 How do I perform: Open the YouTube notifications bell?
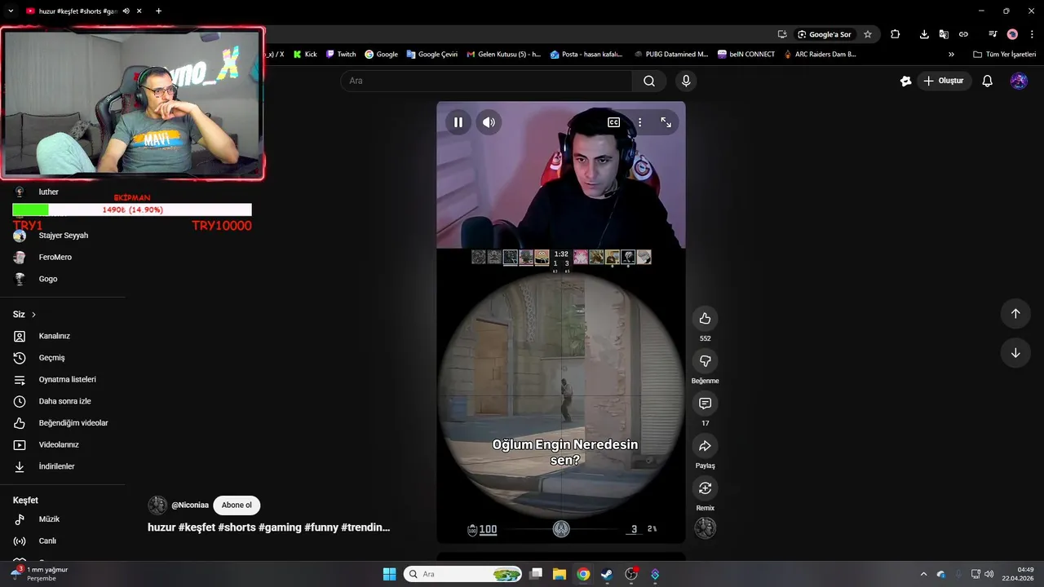pyautogui.click(x=988, y=81)
